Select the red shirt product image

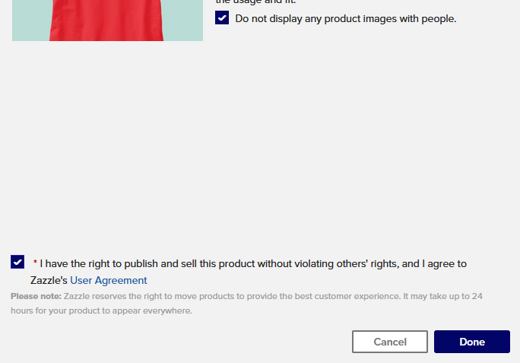[106, 20]
